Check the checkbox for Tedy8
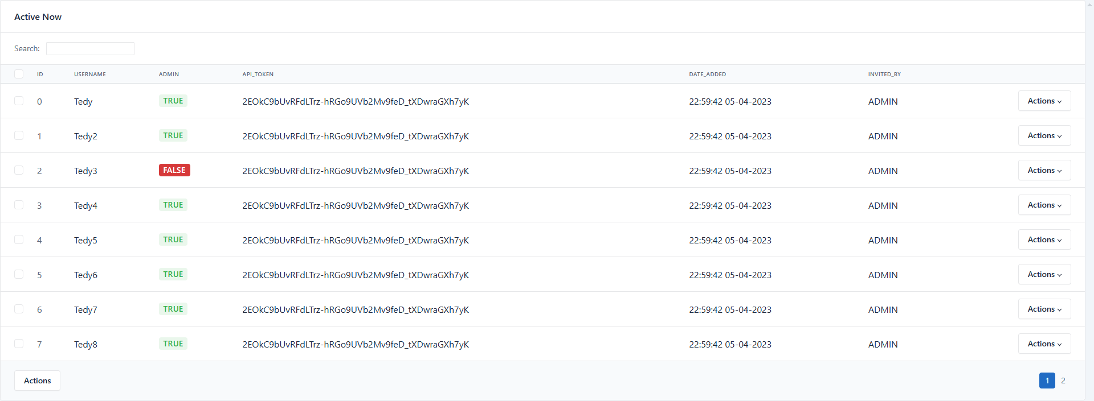This screenshot has height=401, width=1094. click(19, 344)
